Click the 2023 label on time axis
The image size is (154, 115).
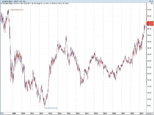click(141, 113)
